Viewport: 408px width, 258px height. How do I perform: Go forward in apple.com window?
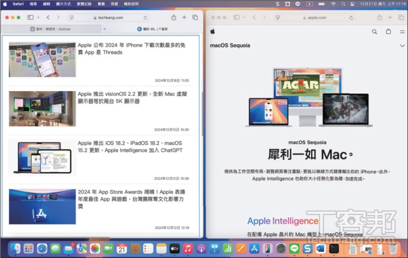coord(264,18)
